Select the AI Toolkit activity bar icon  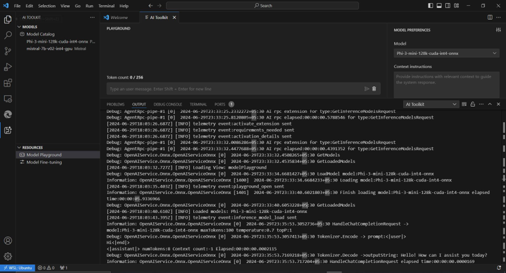pos(8,130)
